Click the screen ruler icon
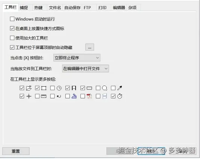 tap(44, 96)
